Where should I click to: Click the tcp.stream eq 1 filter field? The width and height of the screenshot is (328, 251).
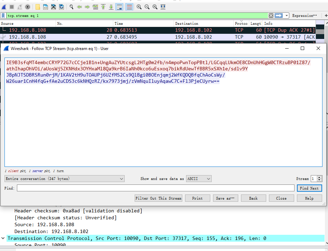pos(137,16)
